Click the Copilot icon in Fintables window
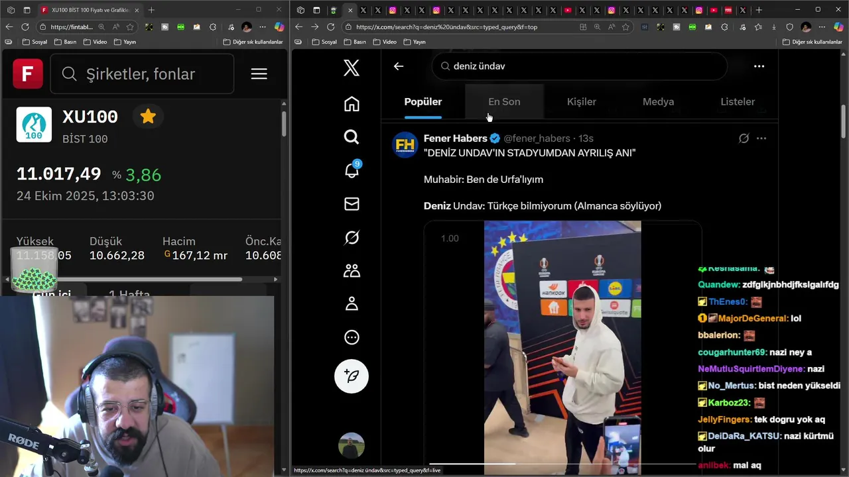The height and width of the screenshot is (477, 849). [x=279, y=27]
